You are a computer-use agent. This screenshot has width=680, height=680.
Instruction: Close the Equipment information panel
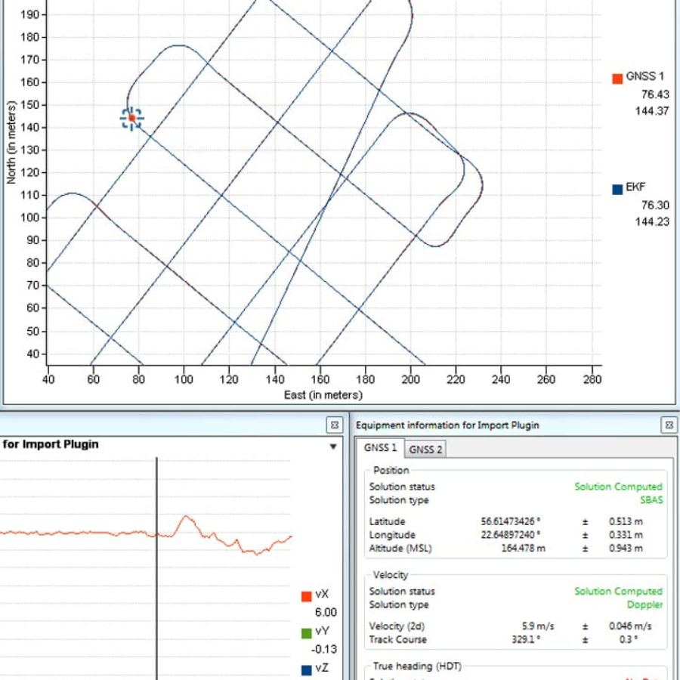[669, 425]
